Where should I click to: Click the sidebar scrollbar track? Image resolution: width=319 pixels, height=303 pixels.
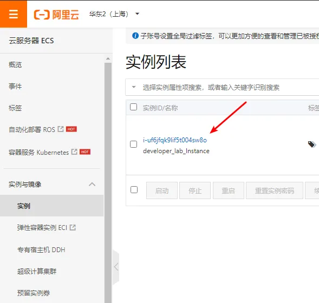pos(108,183)
